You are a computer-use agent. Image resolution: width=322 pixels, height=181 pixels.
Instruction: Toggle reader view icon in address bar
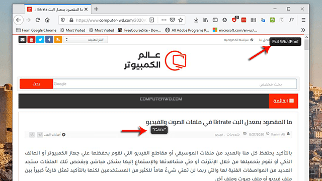pyautogui.click(x=152, y=20)
